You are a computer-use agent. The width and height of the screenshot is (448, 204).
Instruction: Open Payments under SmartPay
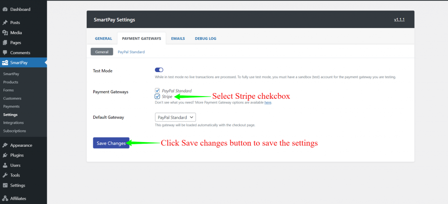[x=11, y=107]
